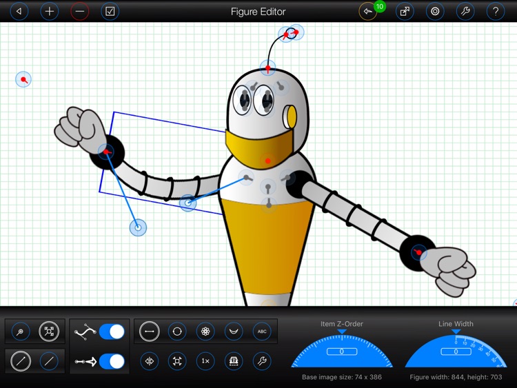
Task: Select the neck joint red node
Action: point(268,161)
